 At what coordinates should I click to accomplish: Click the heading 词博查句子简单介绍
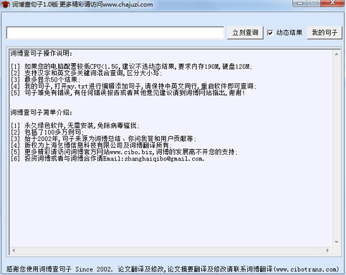click(41, 113)
